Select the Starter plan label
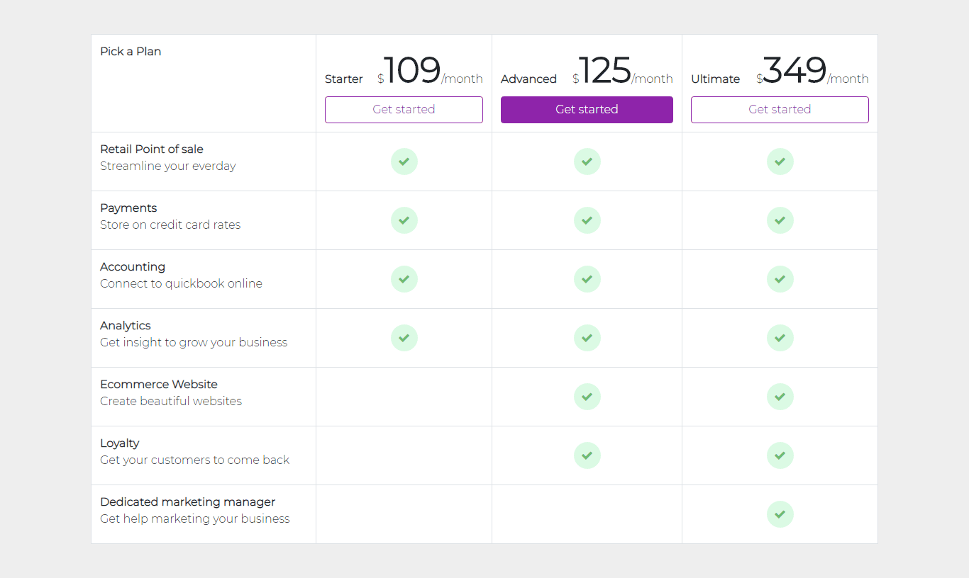 point(343,79)
